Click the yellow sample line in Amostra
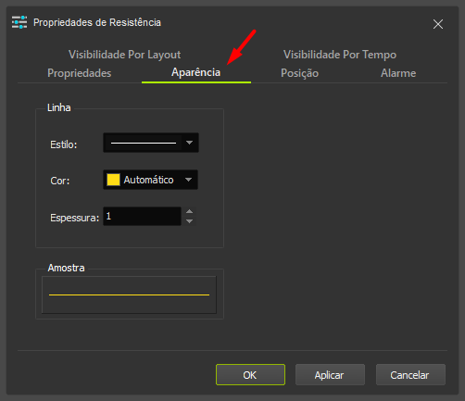The image size is (465, 401). pos(129,294)
